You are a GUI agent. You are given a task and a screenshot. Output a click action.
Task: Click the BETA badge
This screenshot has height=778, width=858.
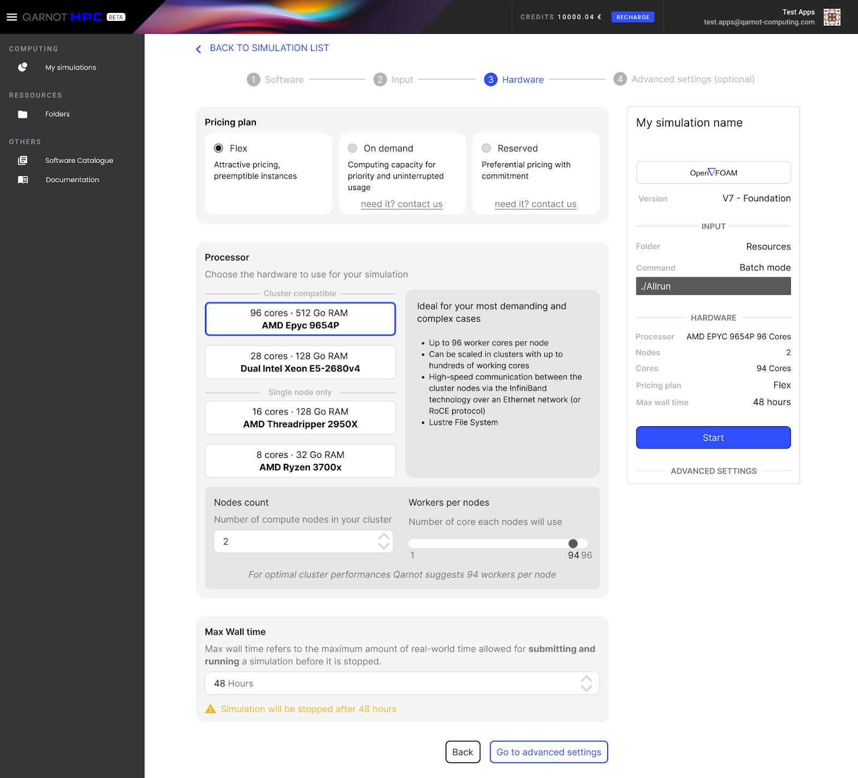point(116,17)
